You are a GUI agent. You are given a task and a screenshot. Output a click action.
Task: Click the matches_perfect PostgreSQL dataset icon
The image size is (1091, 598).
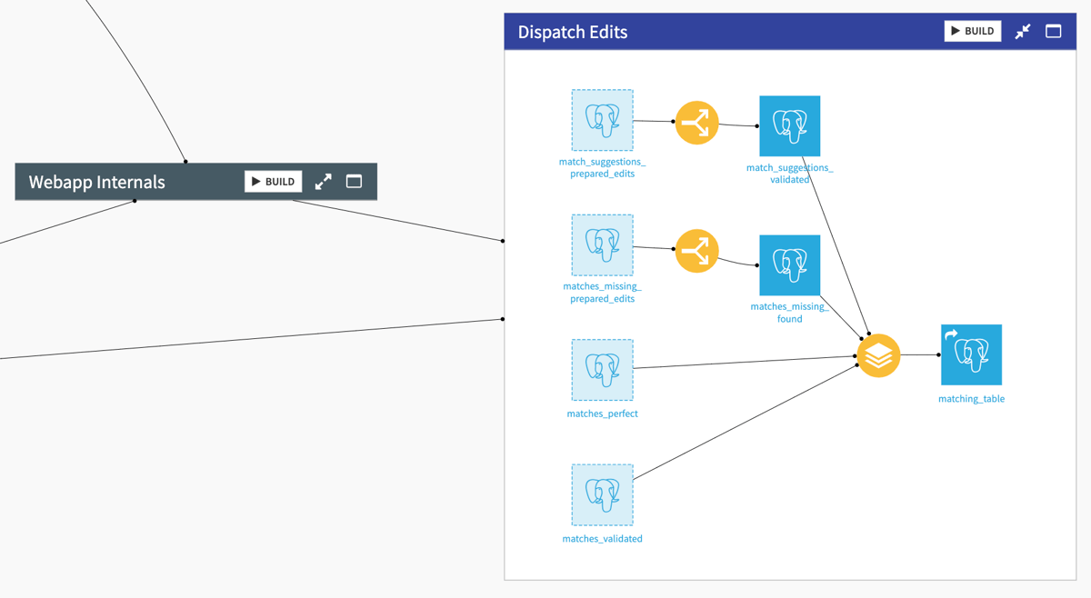click(x=602, y=370)
